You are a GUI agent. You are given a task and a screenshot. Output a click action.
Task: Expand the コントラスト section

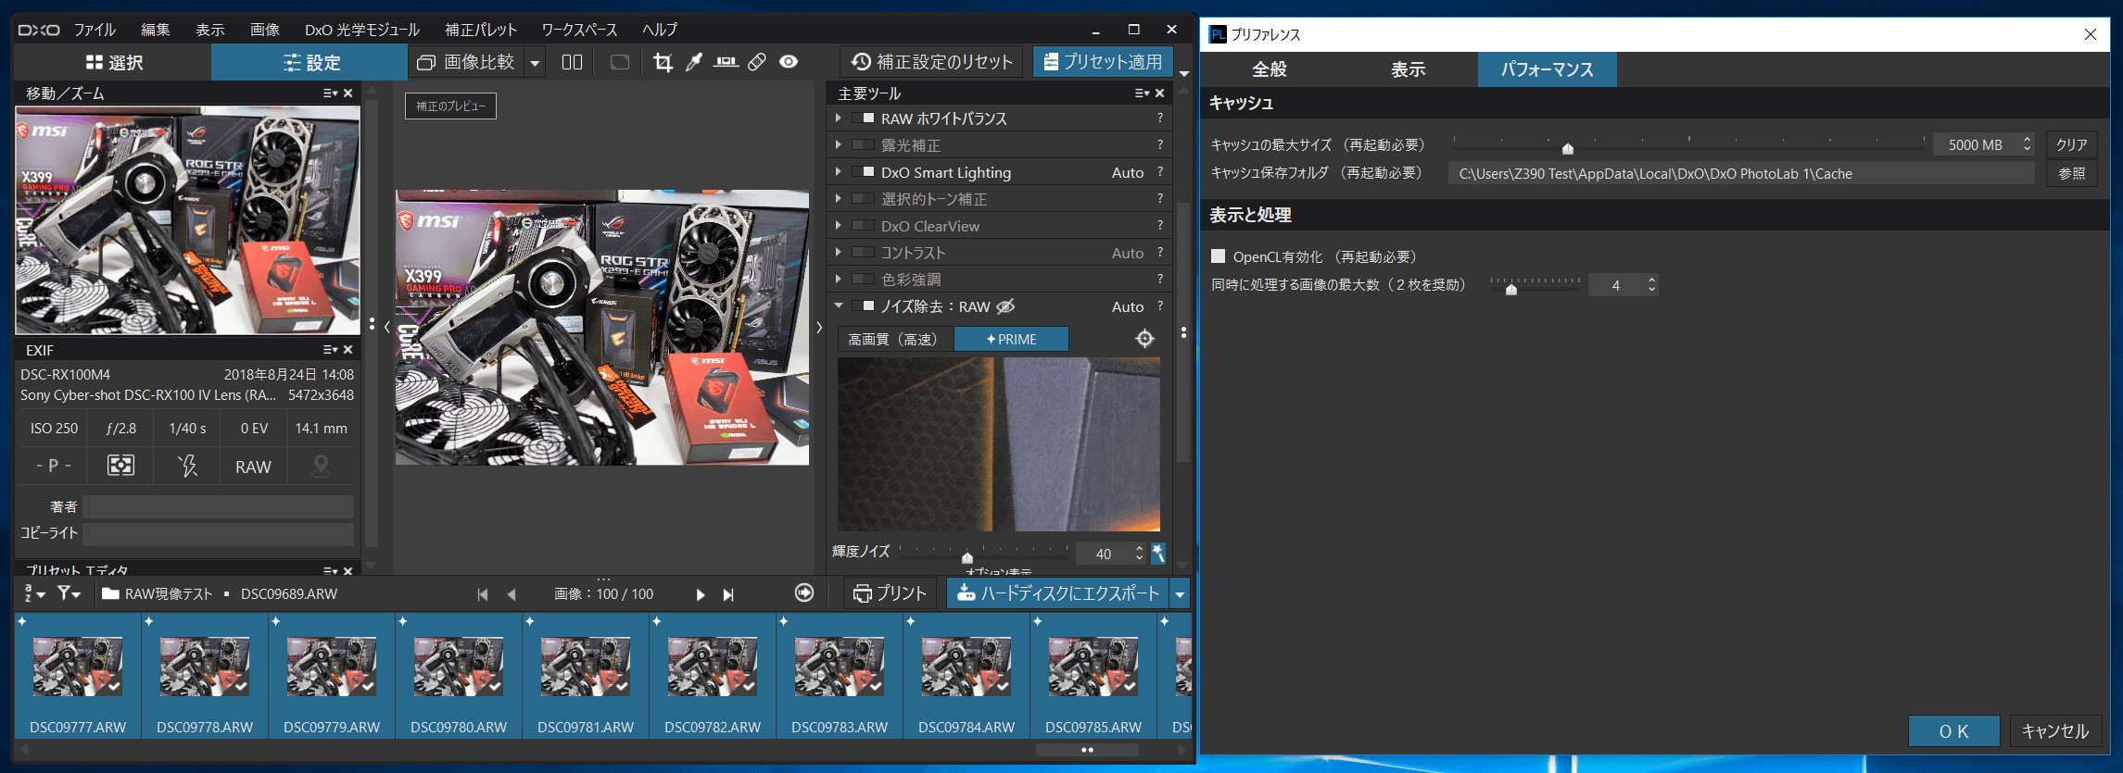(839, 253)
